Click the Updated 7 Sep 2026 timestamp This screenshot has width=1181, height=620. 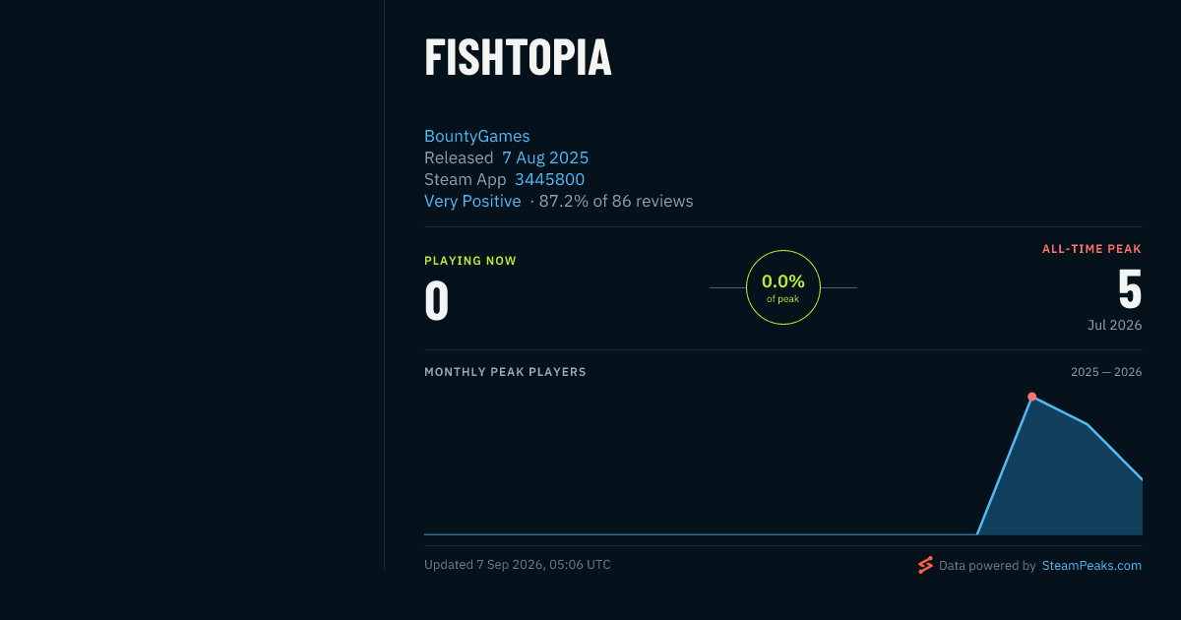[518, 565]
